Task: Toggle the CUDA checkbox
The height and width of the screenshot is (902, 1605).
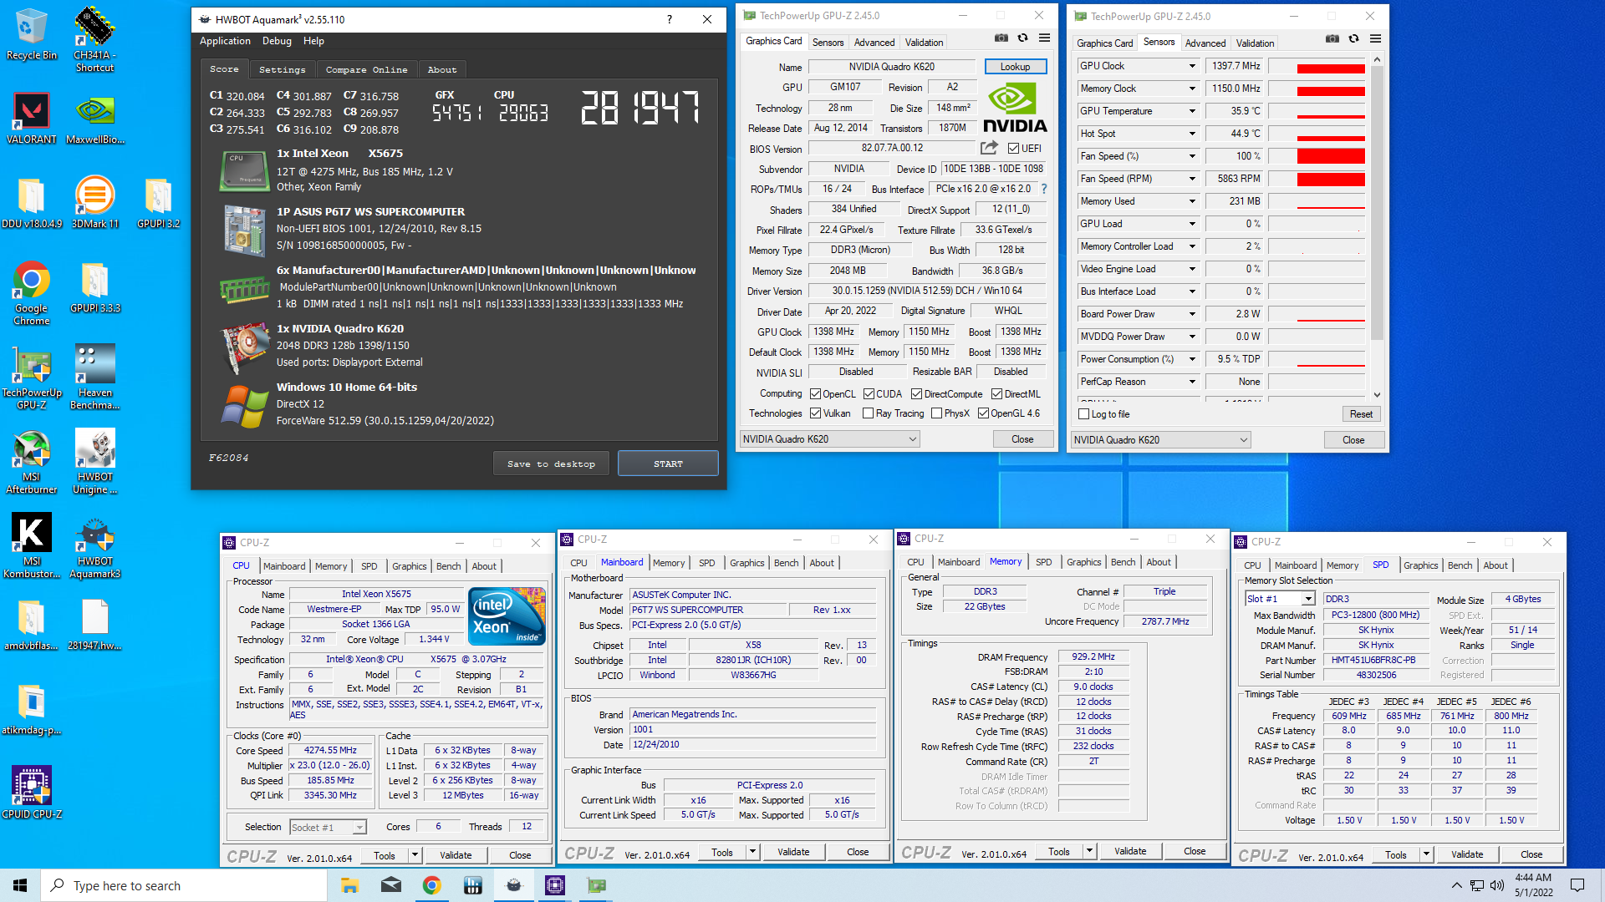Action: tap(869, 394)
